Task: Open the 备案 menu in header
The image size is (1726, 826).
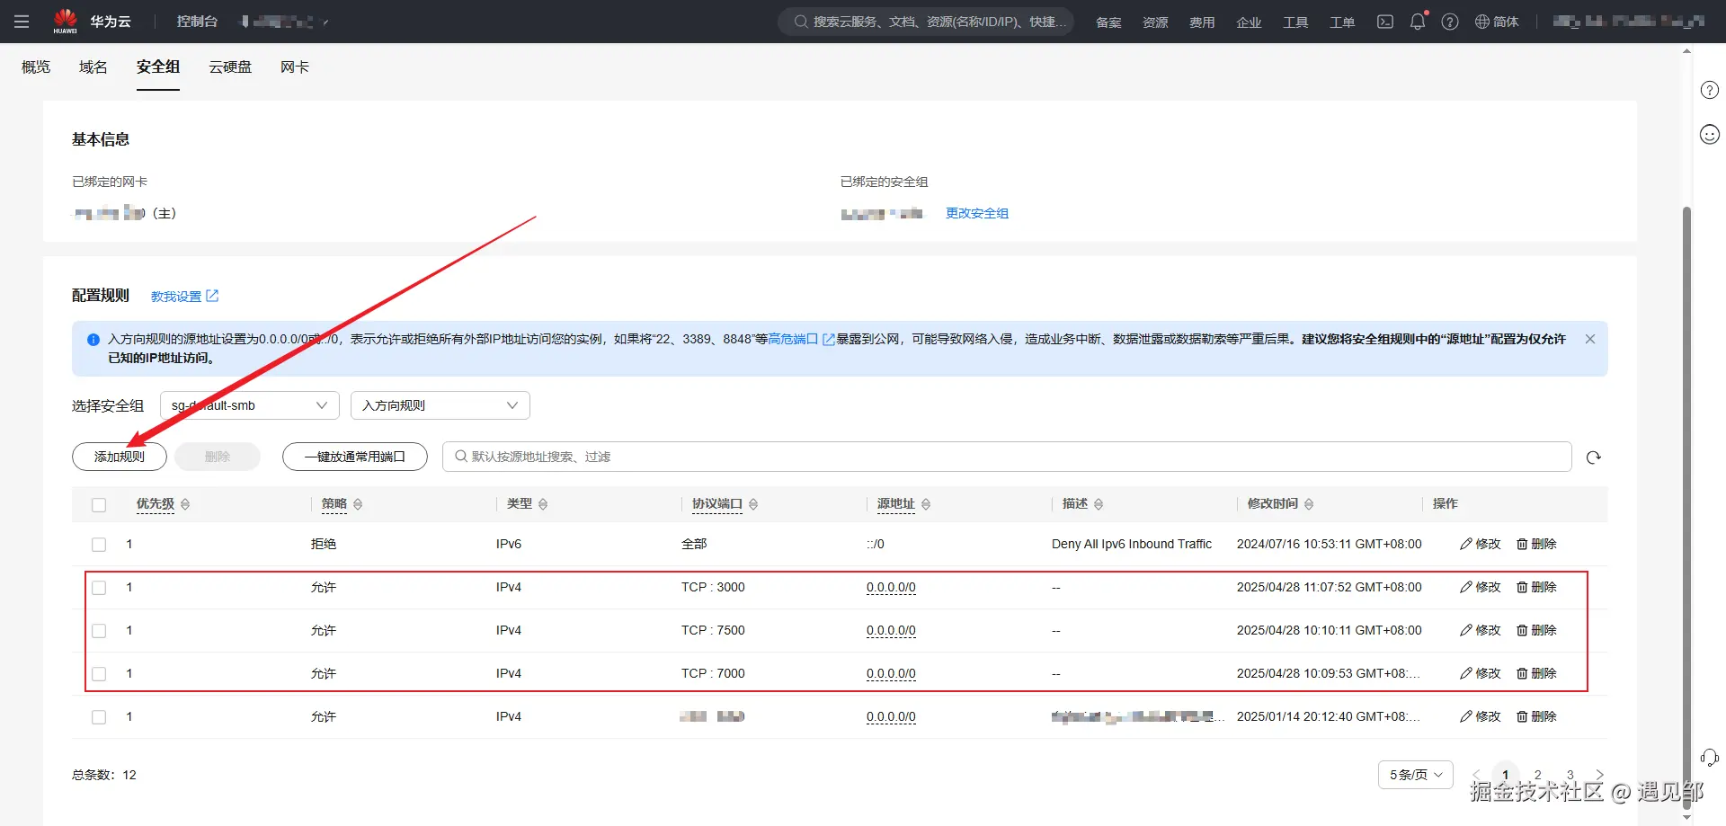Action: click(1108, 22)
